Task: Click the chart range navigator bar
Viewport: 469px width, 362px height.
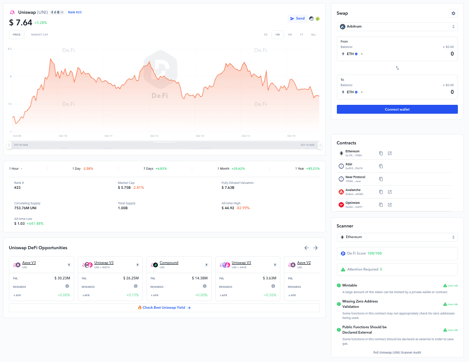Action: pos(165,145)
